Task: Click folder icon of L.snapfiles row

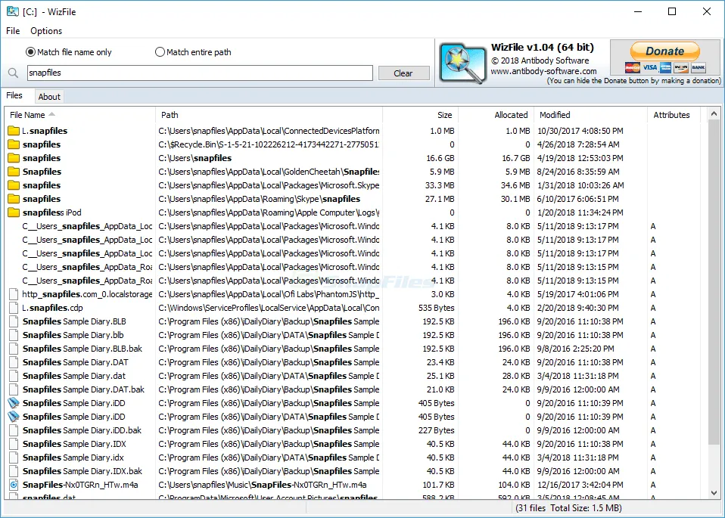Action: [14, 131]
